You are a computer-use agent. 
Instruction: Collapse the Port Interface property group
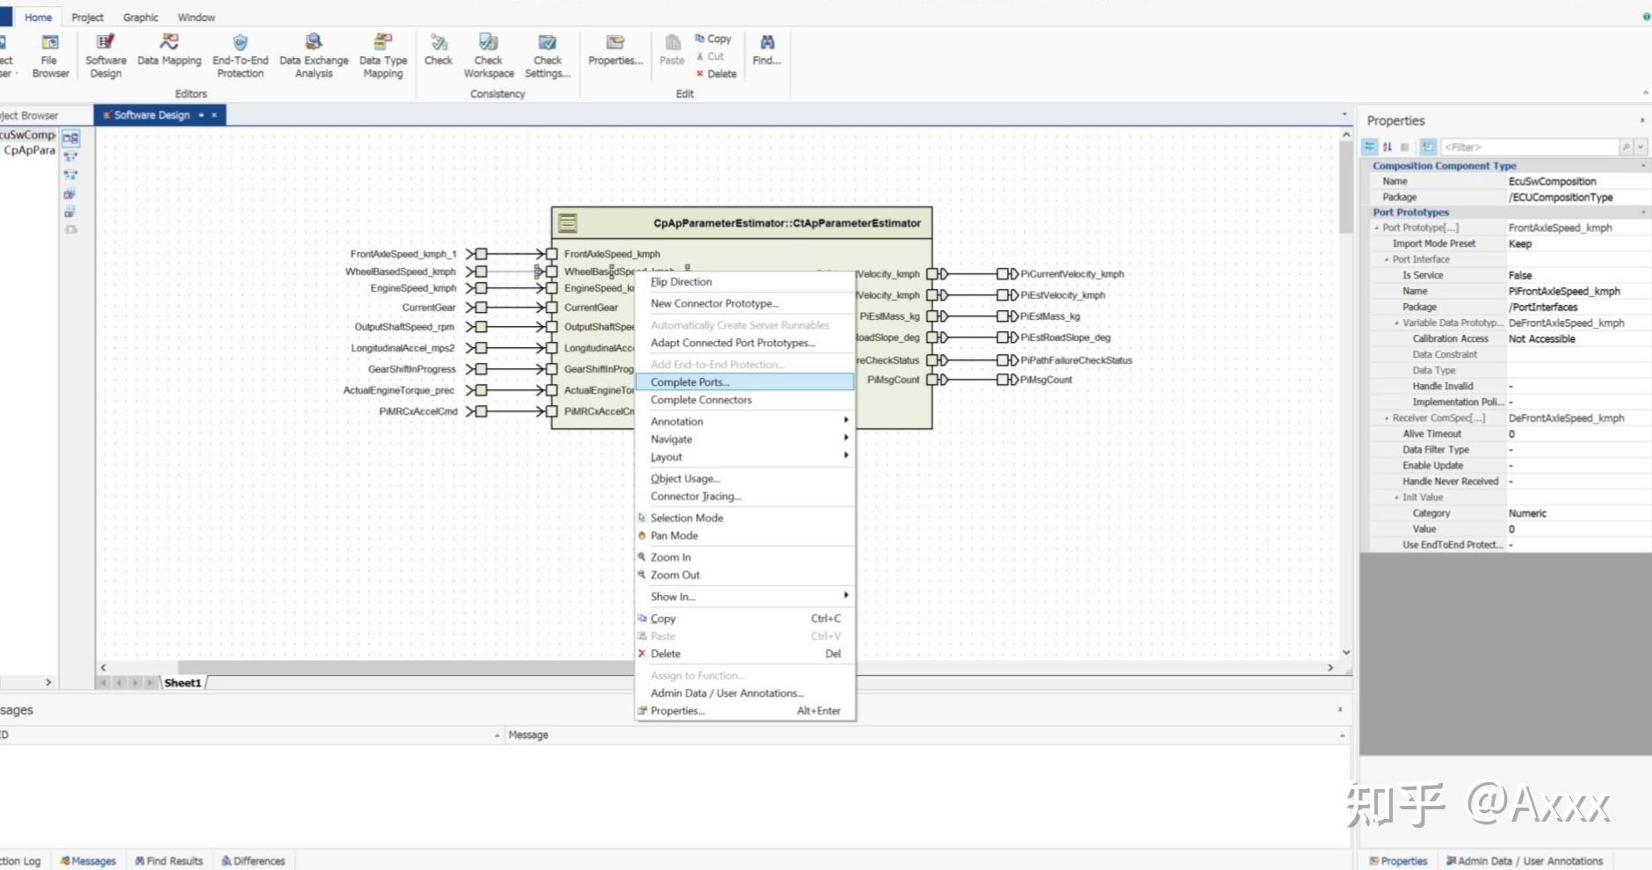[1388, 260]
